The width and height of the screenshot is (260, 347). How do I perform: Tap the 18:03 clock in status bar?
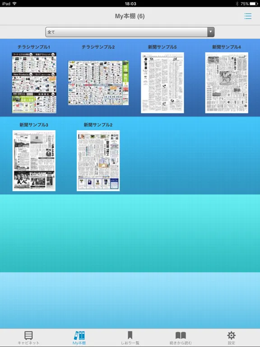(x=130, y=4)
